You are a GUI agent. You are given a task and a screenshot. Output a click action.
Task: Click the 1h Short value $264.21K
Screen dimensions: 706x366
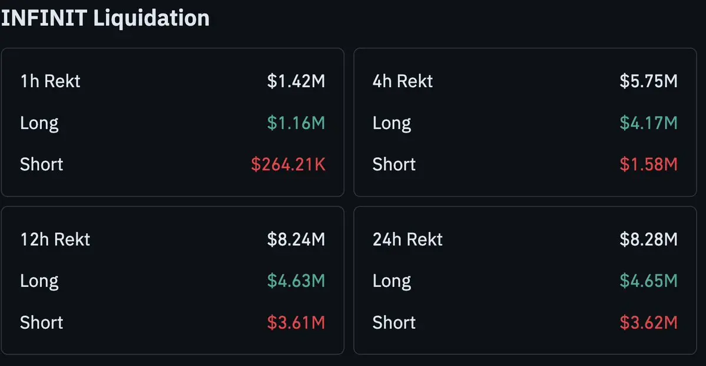[288, 164]
